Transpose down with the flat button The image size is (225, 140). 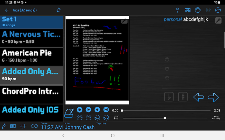tap(169, 97)
